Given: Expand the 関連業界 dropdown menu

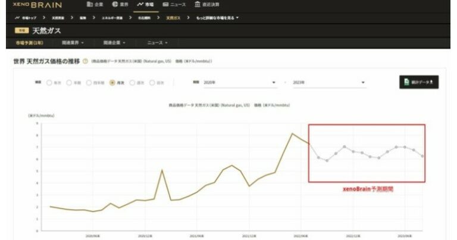Looking at the screenshot, I should coord(73,42).
